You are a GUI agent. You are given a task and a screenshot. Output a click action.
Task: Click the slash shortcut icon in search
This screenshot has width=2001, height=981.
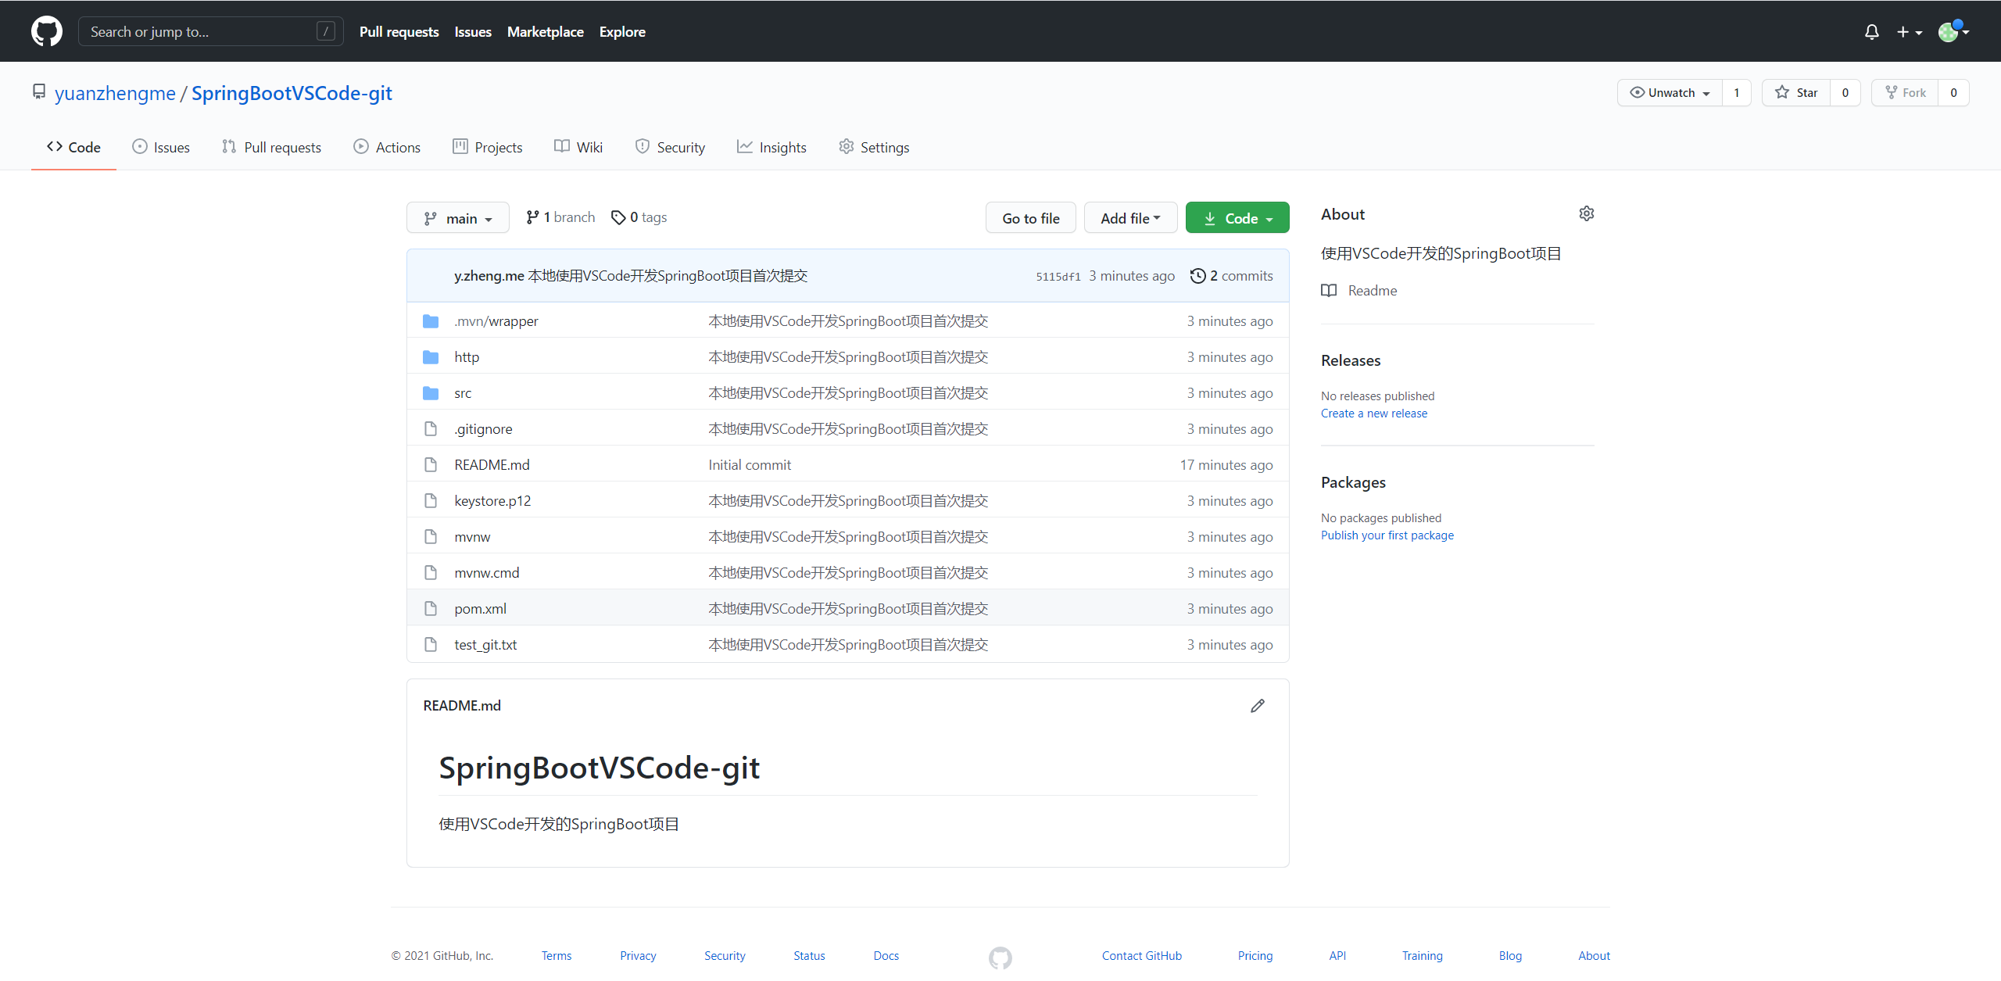tap(326, 31)
